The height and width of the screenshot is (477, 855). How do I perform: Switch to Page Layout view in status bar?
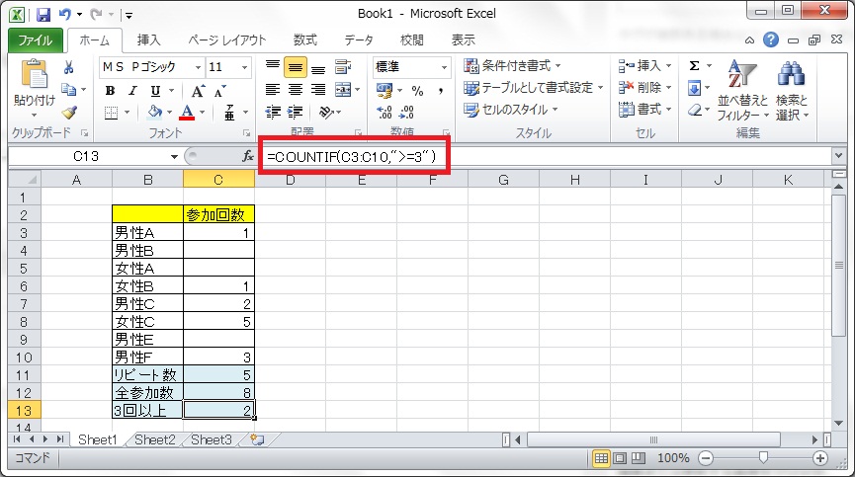click(x=620, y=458)
